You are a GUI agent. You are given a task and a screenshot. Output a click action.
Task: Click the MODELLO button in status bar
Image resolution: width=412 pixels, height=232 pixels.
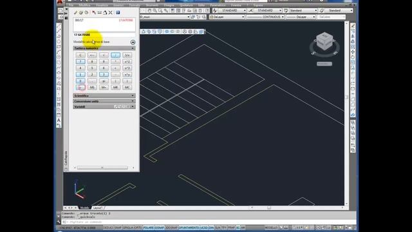coord(271,227)
